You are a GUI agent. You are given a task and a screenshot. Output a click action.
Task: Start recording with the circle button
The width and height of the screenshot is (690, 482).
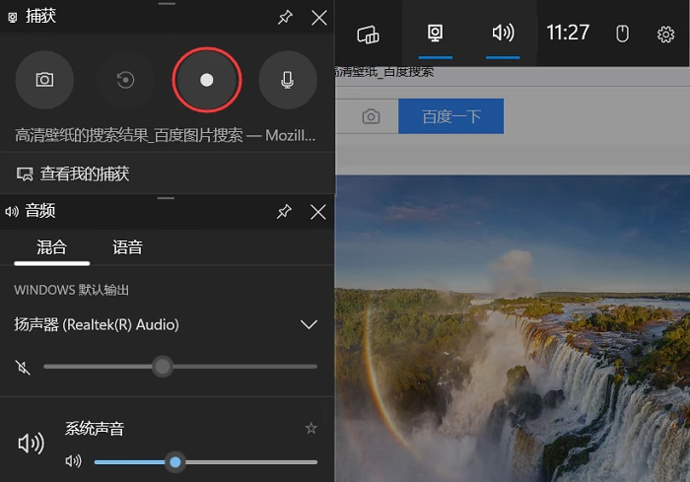[206, 80]
